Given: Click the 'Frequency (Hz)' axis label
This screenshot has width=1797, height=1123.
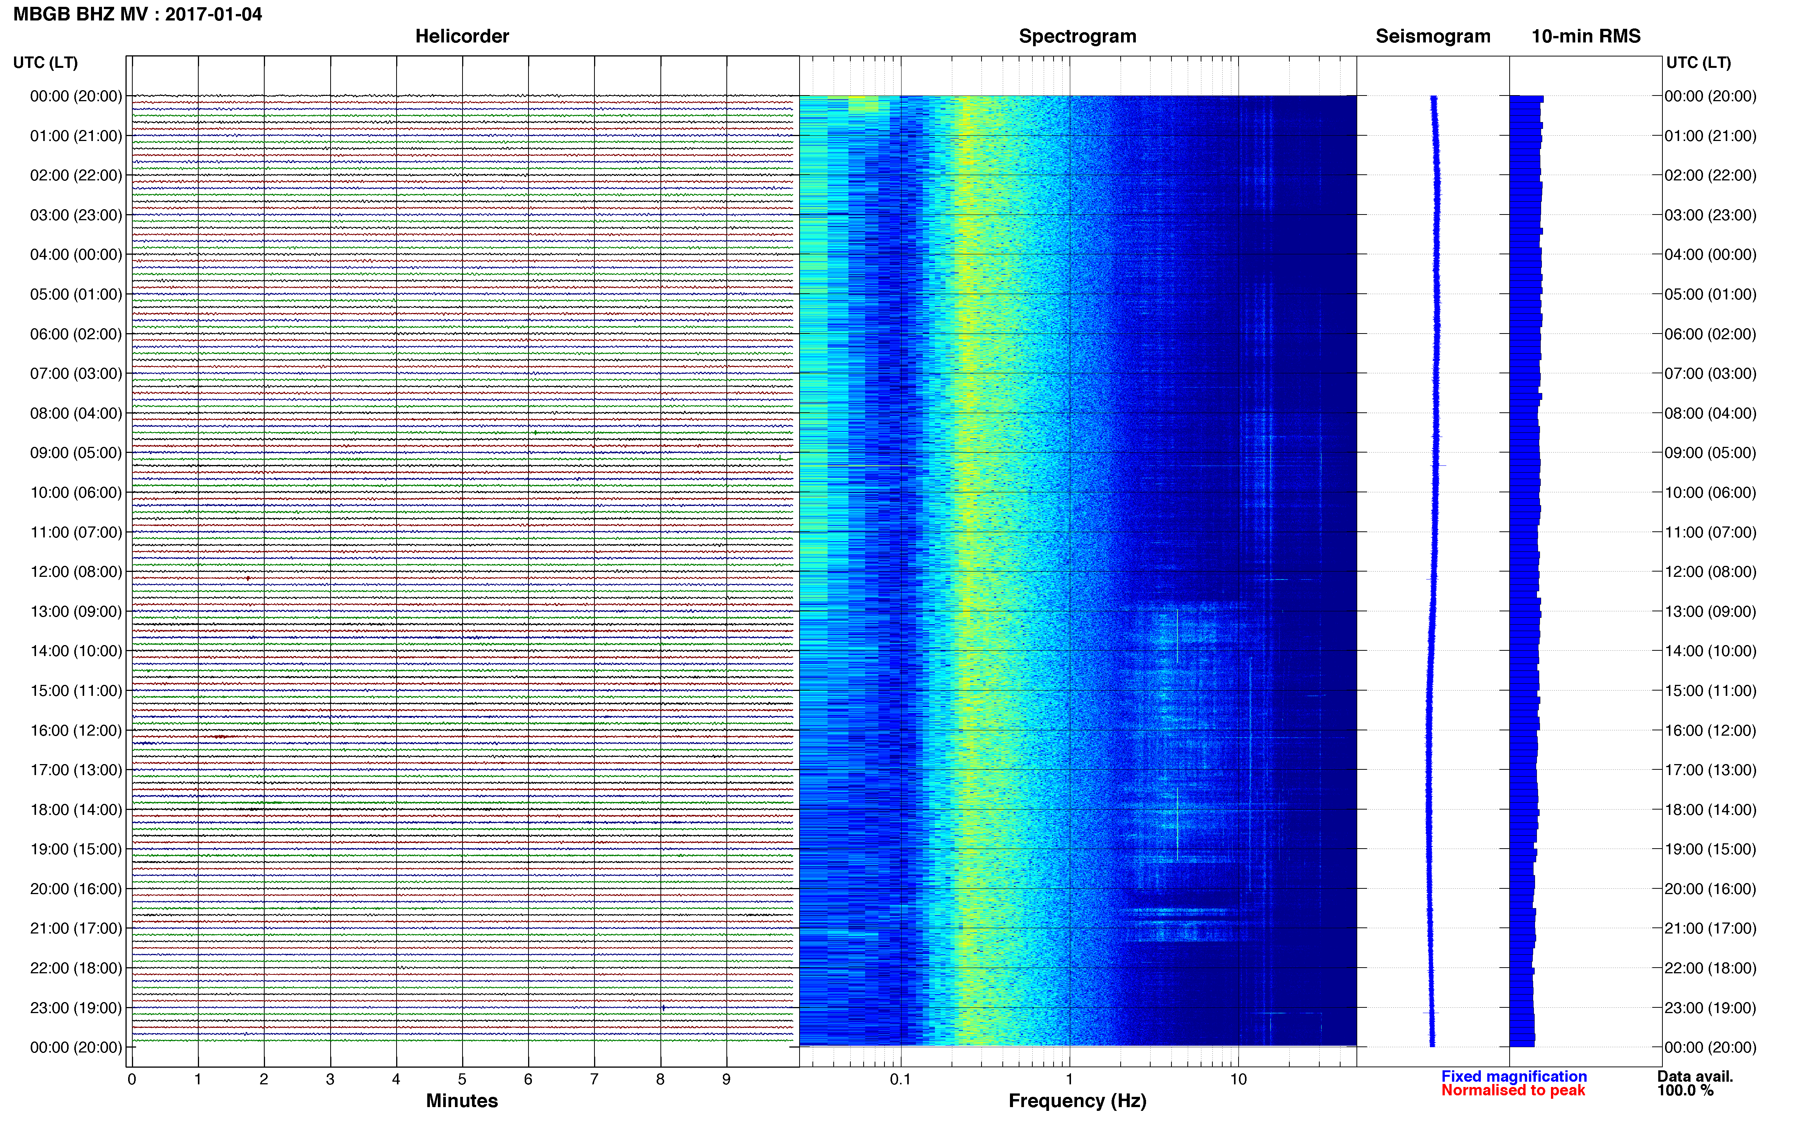Looking at the screenshot, I should tap(1077, 1101).
